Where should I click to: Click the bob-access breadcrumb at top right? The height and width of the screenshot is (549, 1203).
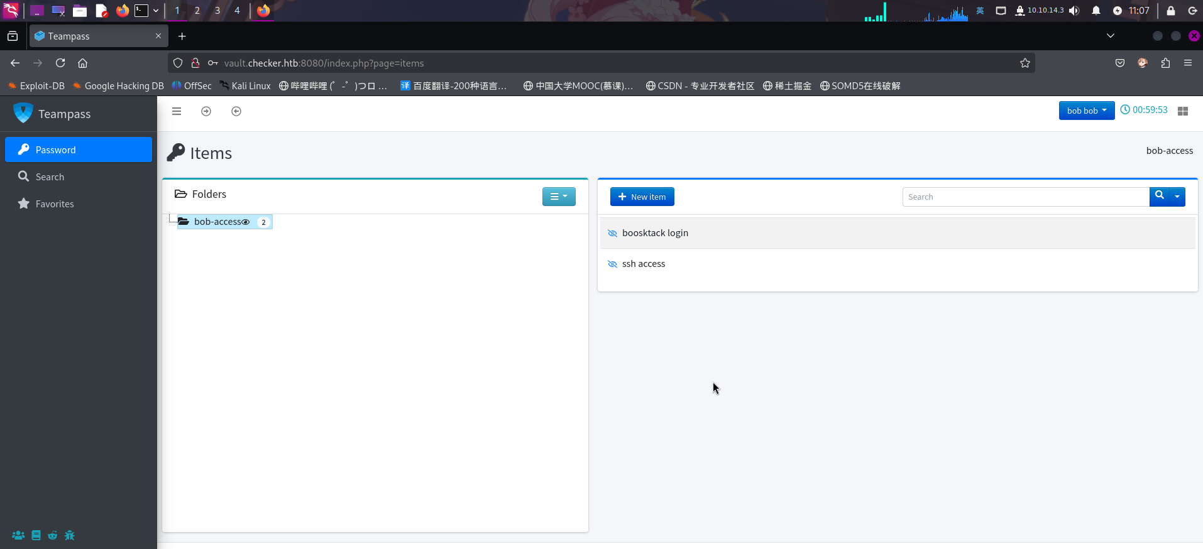tap(1169, 151)
